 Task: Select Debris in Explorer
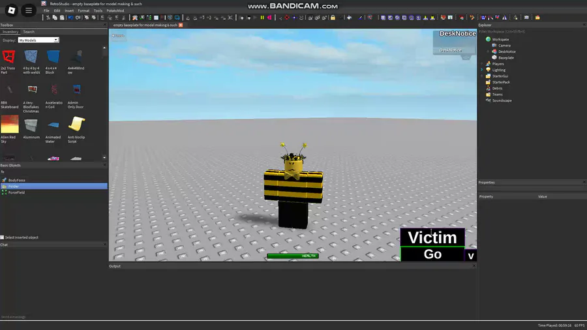[x=497, y=88]
